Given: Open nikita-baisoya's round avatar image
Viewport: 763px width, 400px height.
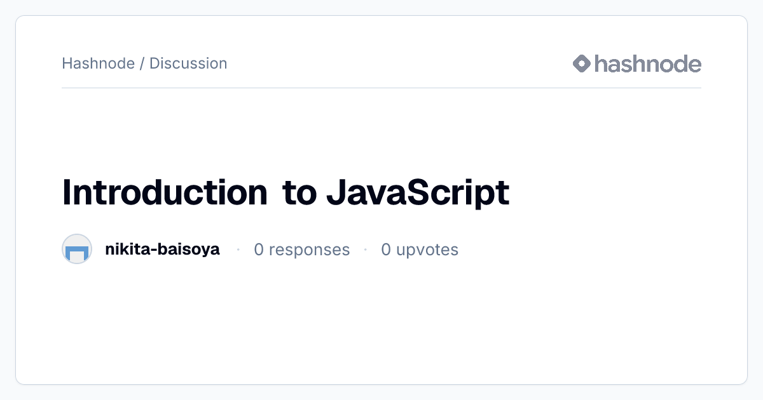Looking at the screenshot, I should (x=77, y=250).
